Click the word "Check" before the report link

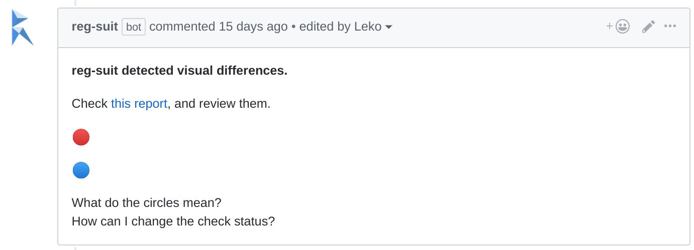[x=89, y=104]
